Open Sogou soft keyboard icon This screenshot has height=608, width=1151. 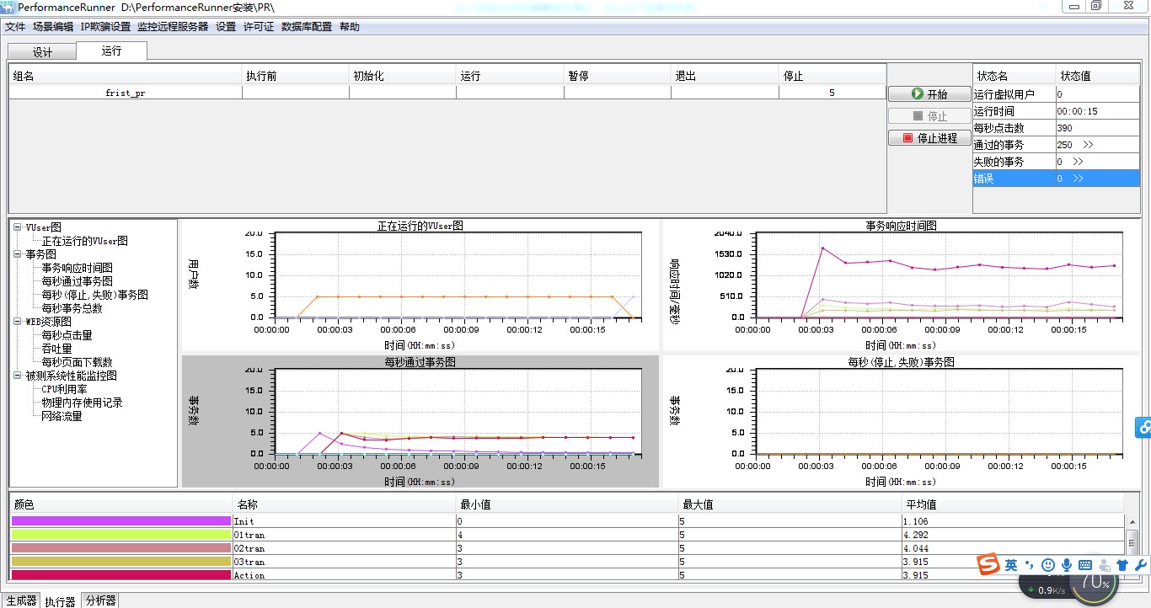1085,565
